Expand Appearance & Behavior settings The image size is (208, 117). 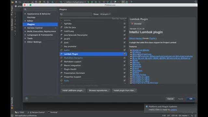tap(25, 14)
